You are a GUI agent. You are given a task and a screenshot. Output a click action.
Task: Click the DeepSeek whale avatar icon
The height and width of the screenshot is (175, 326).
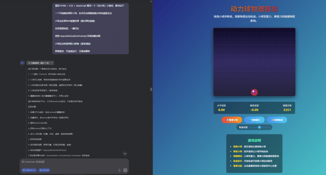click(x=22, y=63)
